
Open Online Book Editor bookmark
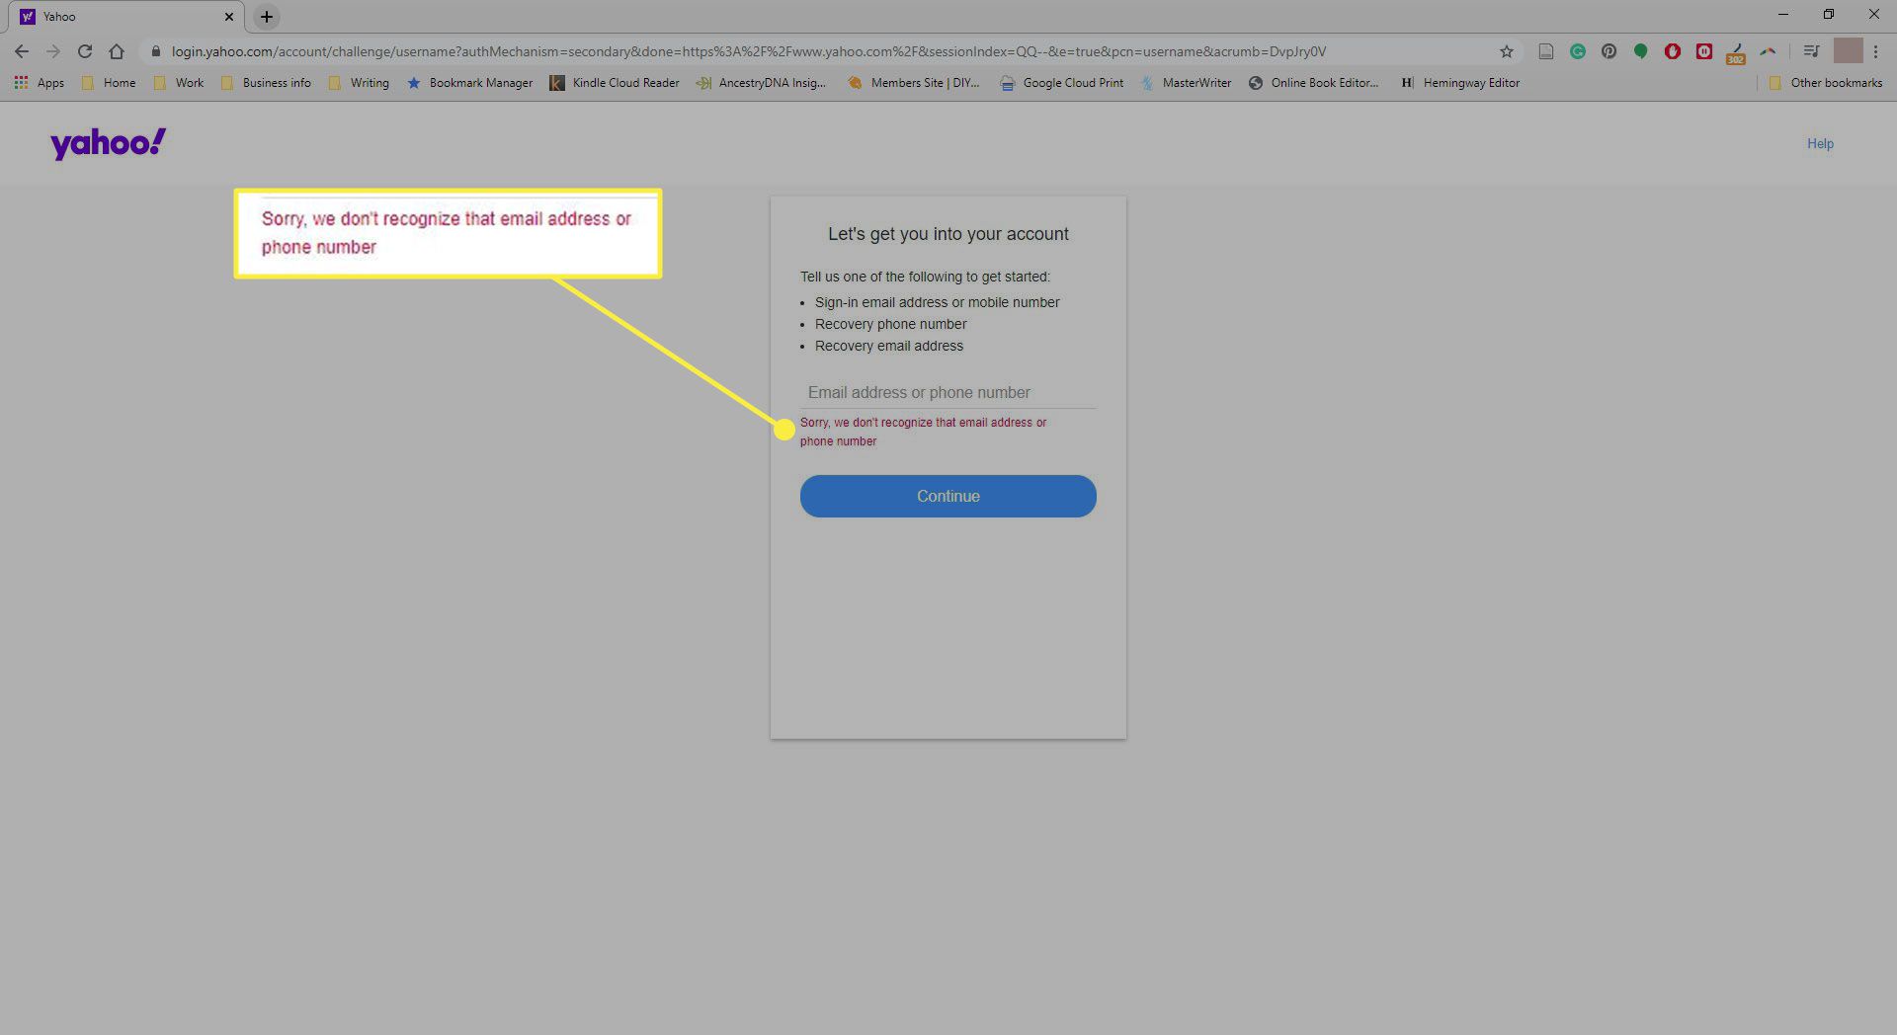[x=1313, y=83]
